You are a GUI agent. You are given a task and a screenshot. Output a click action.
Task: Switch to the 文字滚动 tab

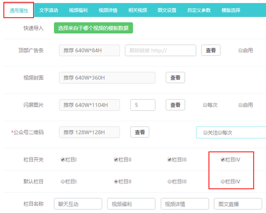tap(48, 11)
